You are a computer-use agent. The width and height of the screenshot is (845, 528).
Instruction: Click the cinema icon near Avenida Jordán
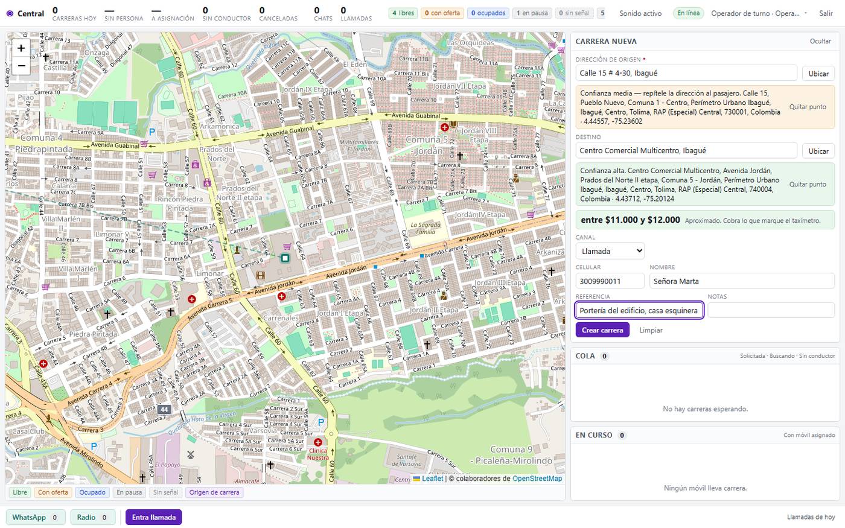point(260,275)
